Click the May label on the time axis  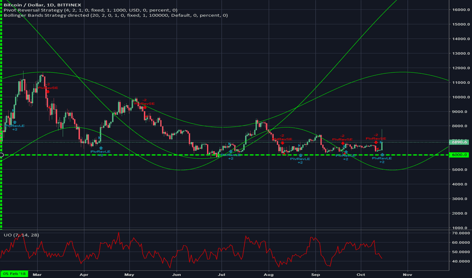tap(129, 274)
